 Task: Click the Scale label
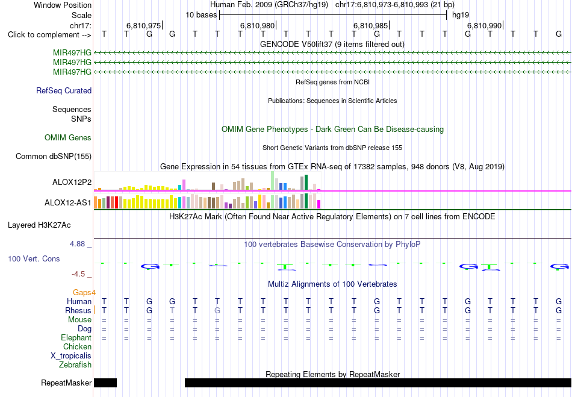click(x=82, y=15)
